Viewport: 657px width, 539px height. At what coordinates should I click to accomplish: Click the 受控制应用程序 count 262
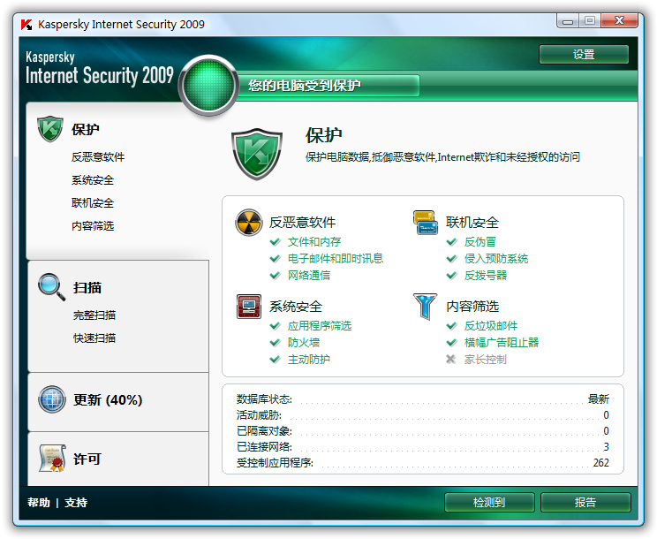600,463
